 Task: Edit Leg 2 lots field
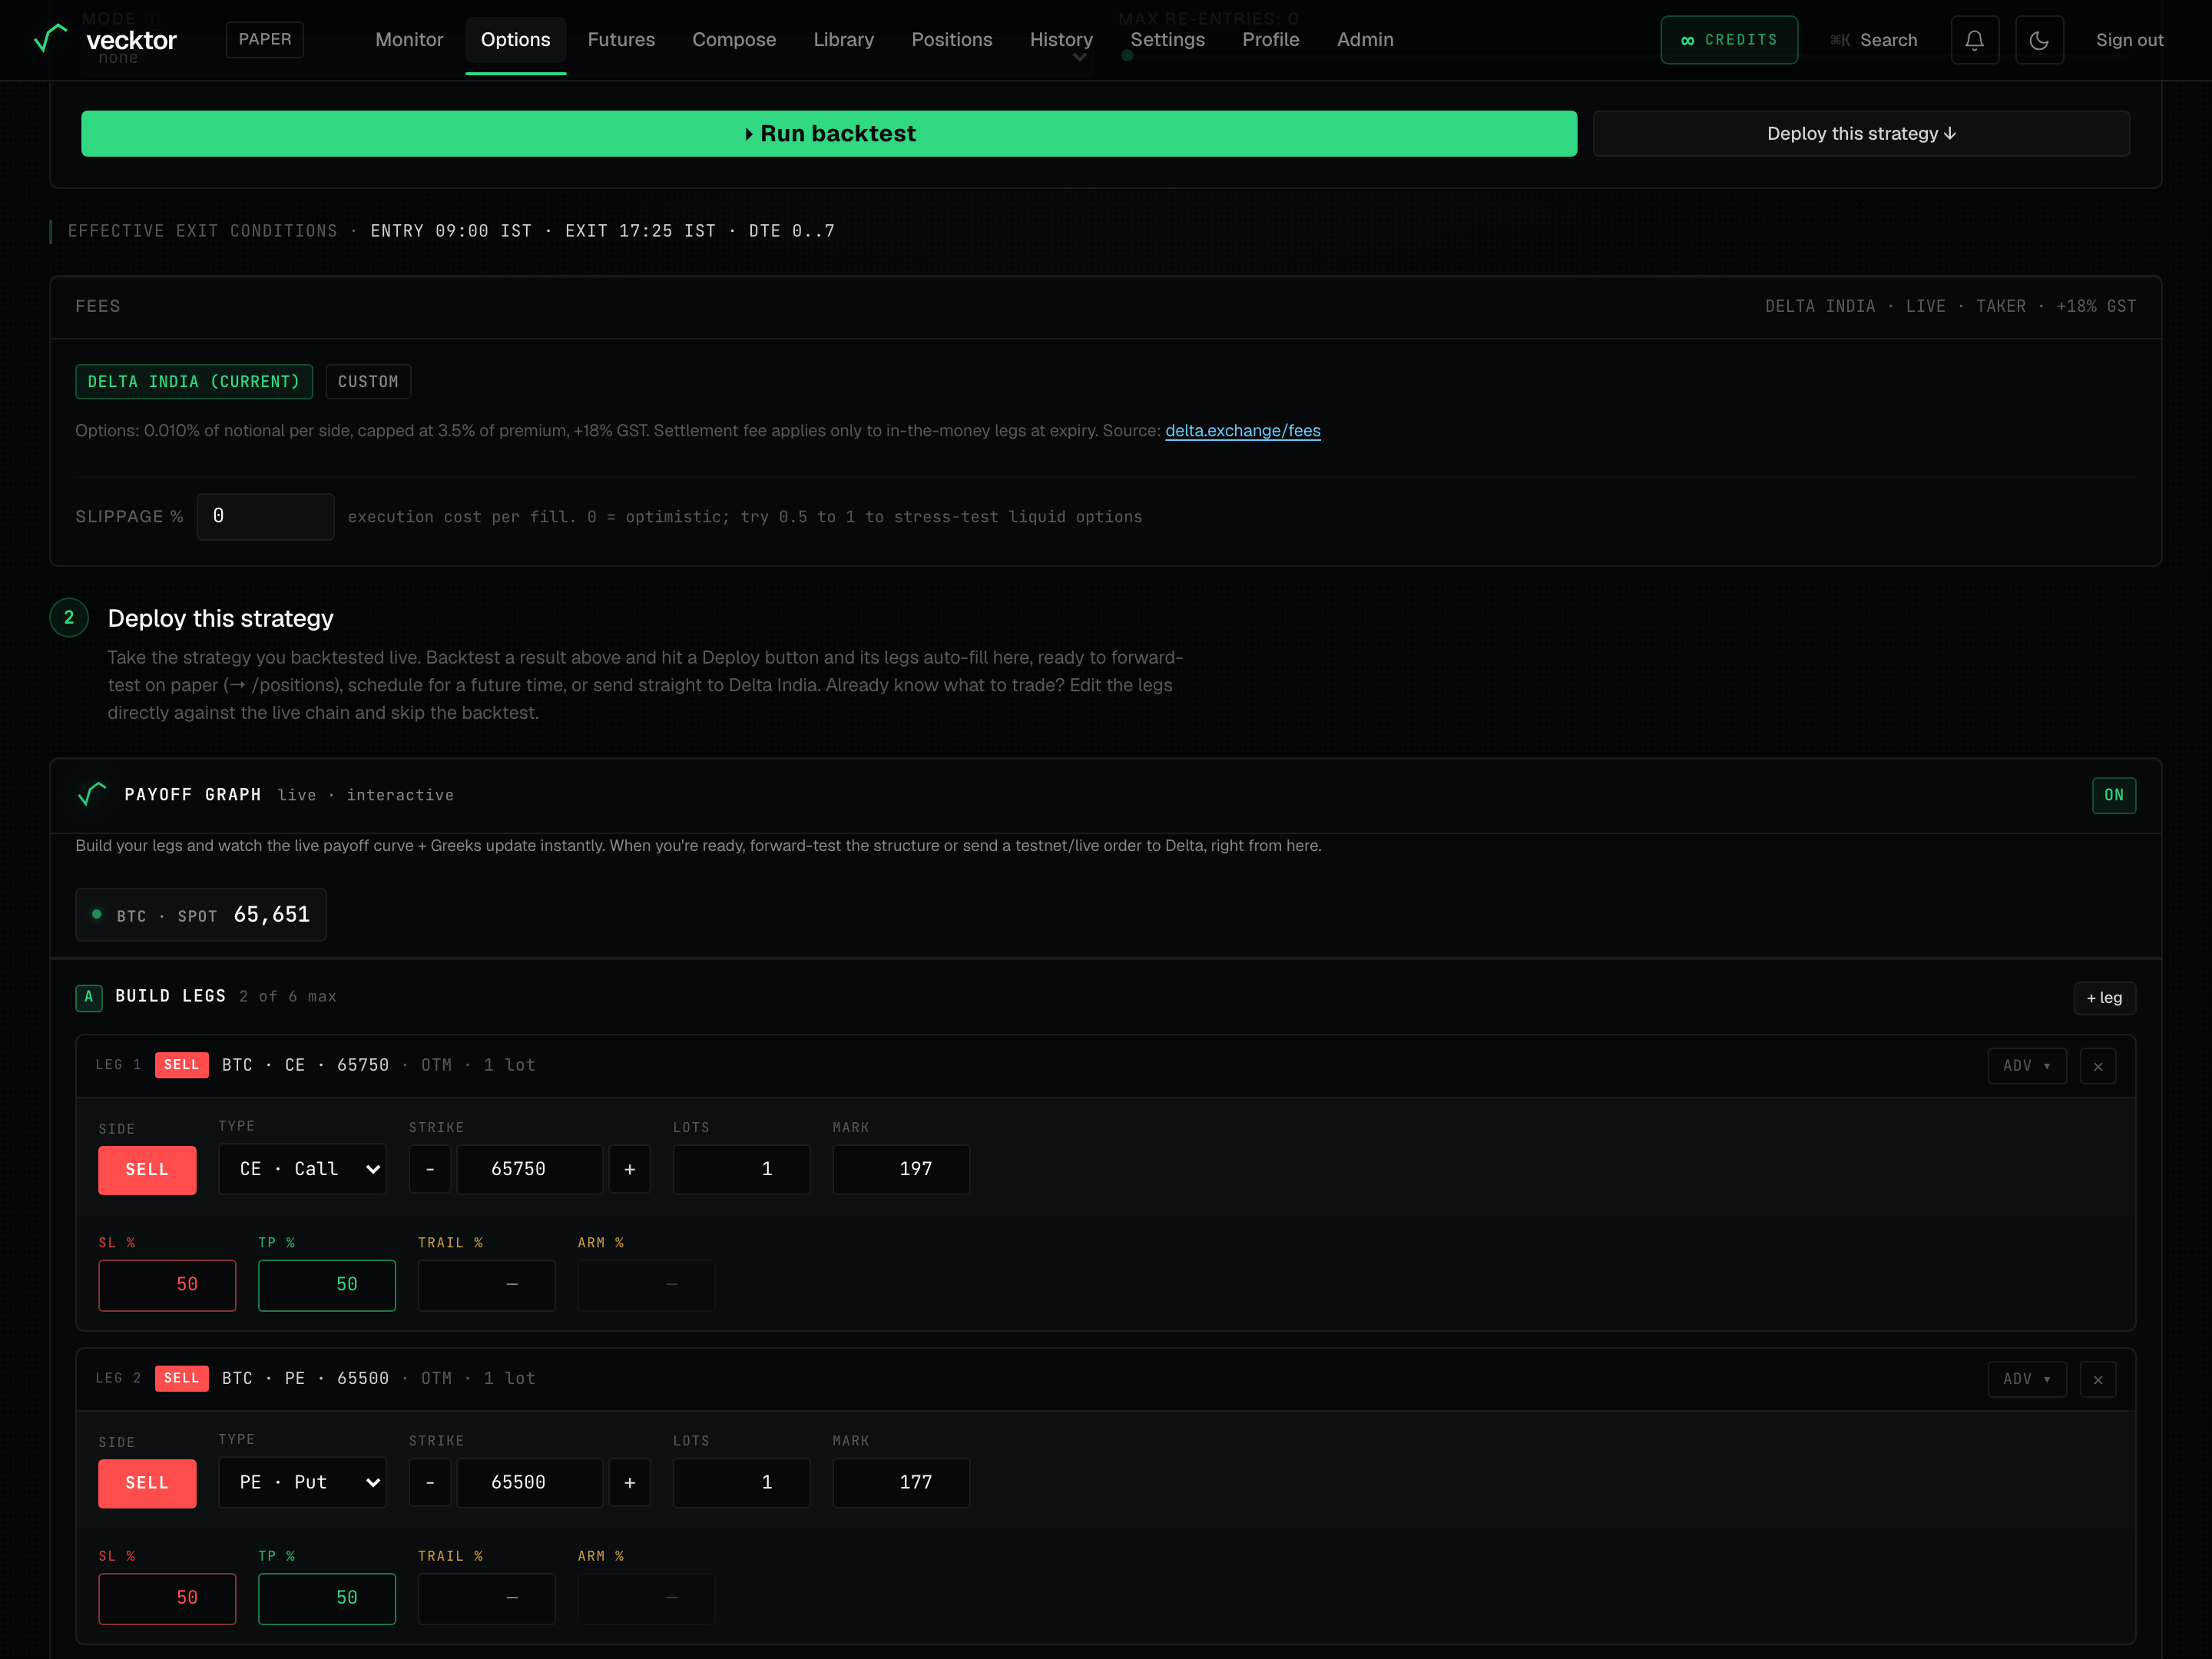point(741,1482)
